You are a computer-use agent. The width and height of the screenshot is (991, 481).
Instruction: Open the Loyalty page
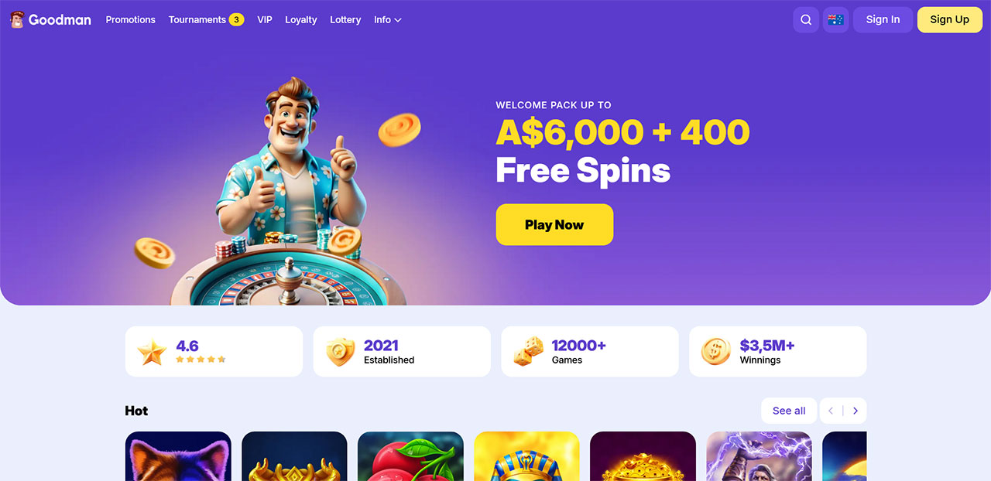[x=301, y=20]
